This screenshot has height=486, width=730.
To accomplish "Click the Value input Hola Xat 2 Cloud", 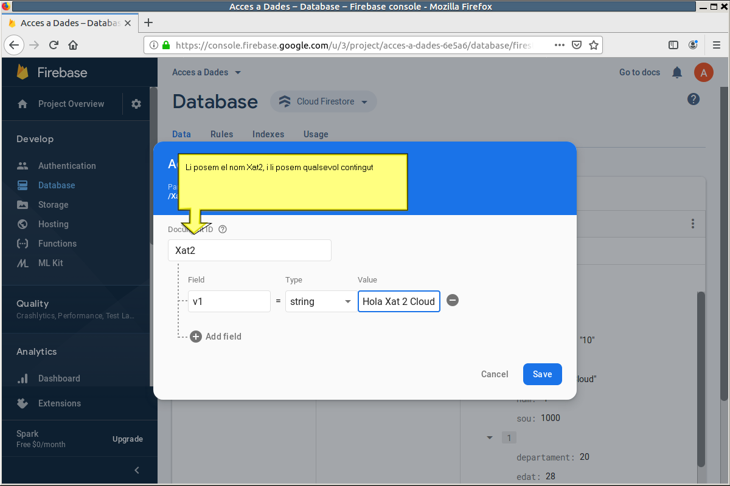I will pyautogui.click(x=399, y=301).
